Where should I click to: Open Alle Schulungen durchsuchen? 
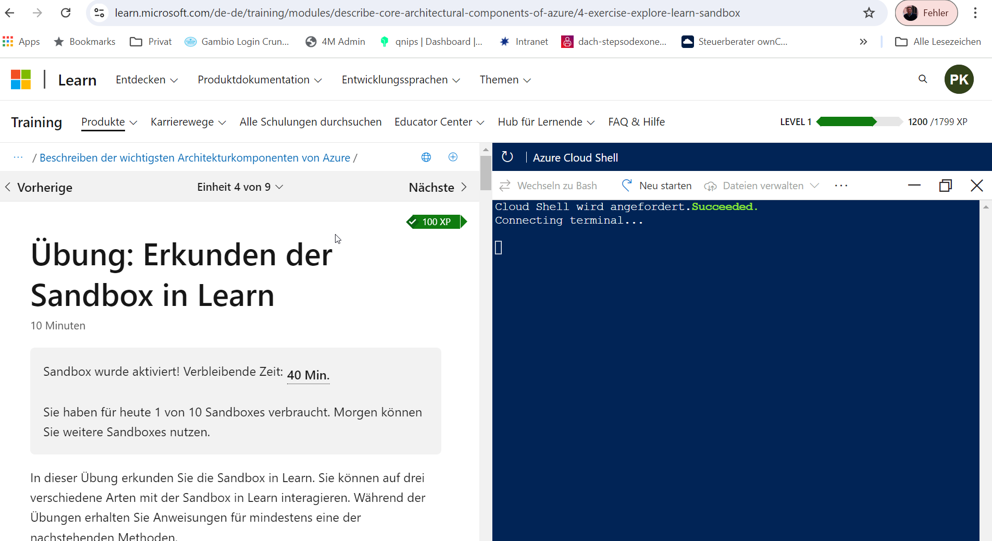(311, 122)
